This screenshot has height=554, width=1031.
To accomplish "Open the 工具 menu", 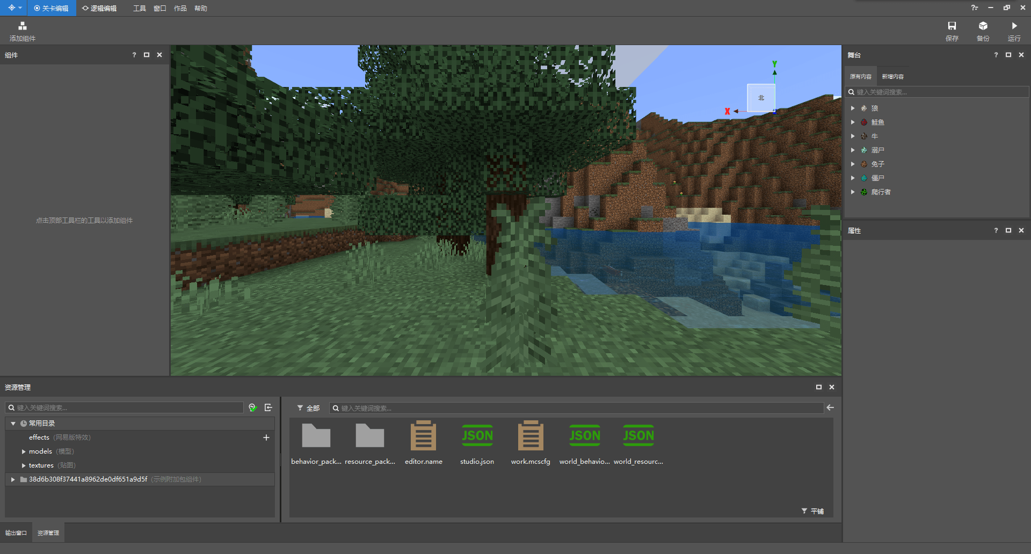I will (x=140, y=8).
